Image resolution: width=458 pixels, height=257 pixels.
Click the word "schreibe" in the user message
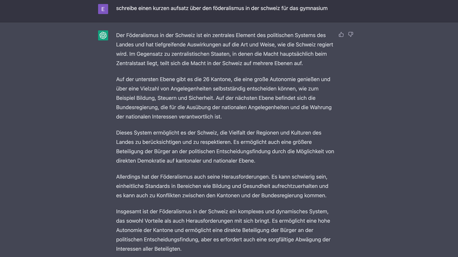(128, 9)
